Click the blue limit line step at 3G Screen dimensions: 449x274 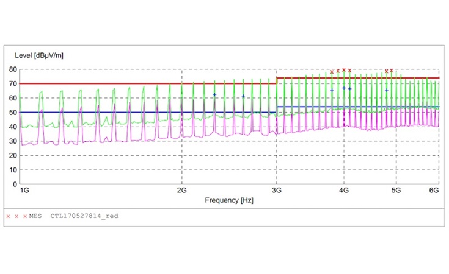pyautogui.click(x=277, y=110)
